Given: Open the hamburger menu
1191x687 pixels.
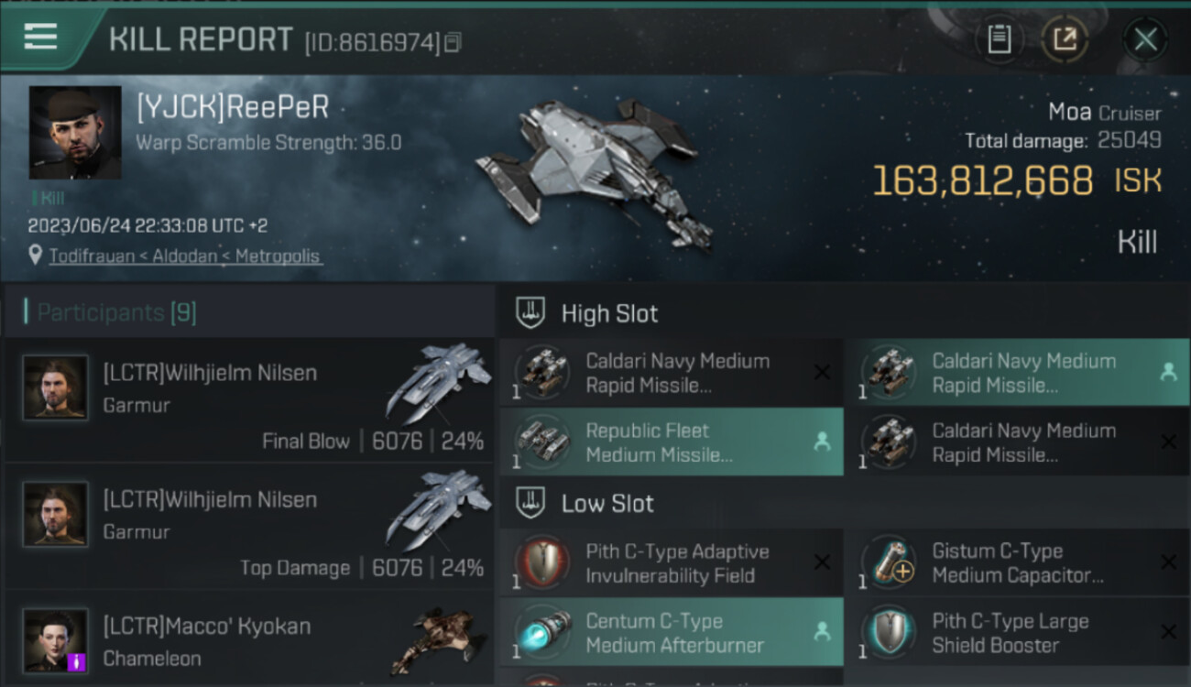Looking at the screenshot, I should tap(41, 38).
